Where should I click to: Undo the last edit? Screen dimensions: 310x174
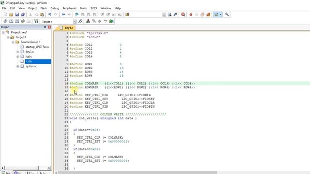(50, 14)
